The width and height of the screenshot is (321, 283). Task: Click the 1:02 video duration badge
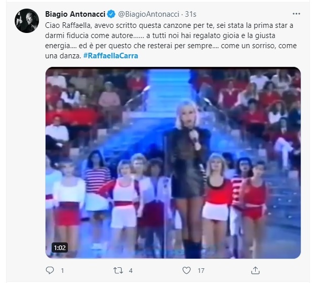(x=60, y=247)
